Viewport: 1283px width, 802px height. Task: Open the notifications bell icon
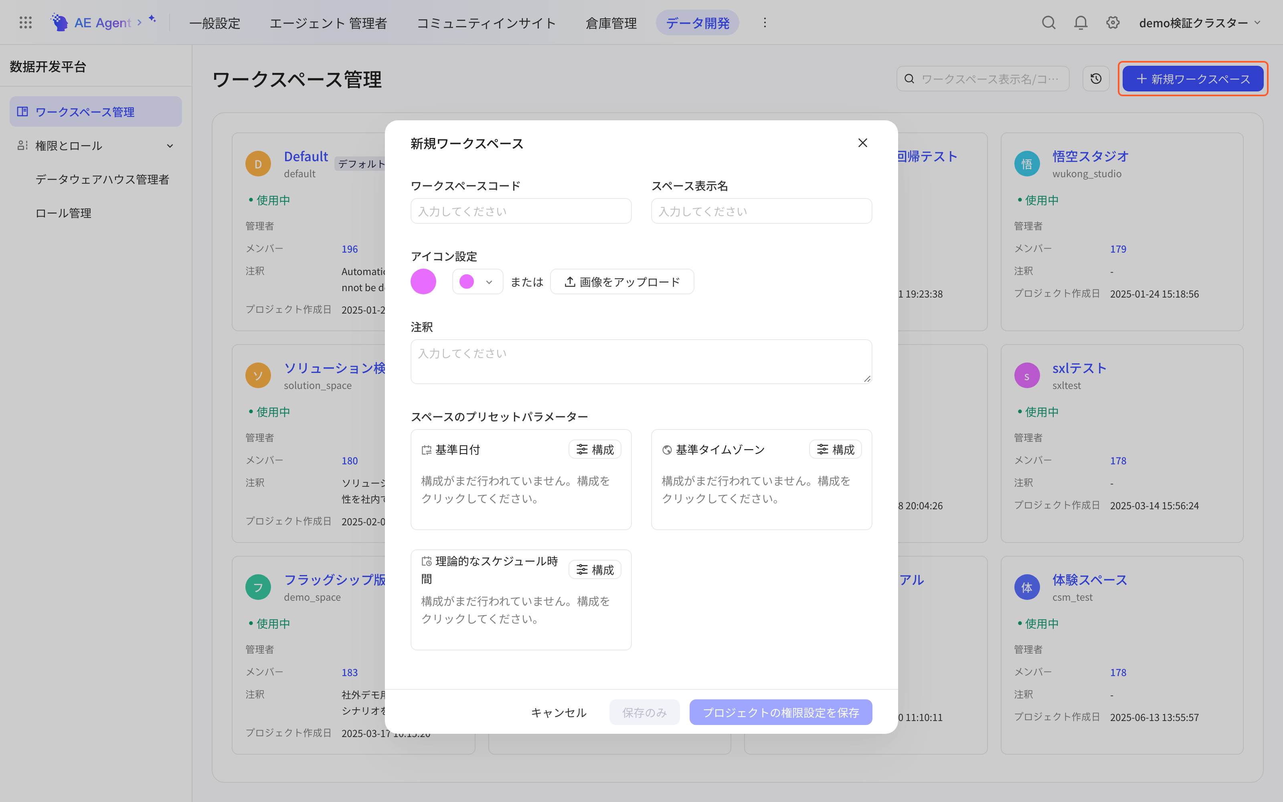(x=1081, y=22)
